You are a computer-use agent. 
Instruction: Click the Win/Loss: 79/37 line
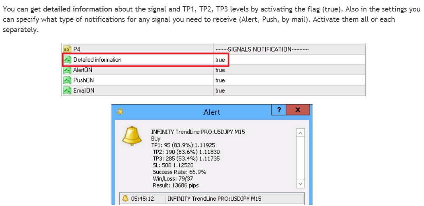173,179
